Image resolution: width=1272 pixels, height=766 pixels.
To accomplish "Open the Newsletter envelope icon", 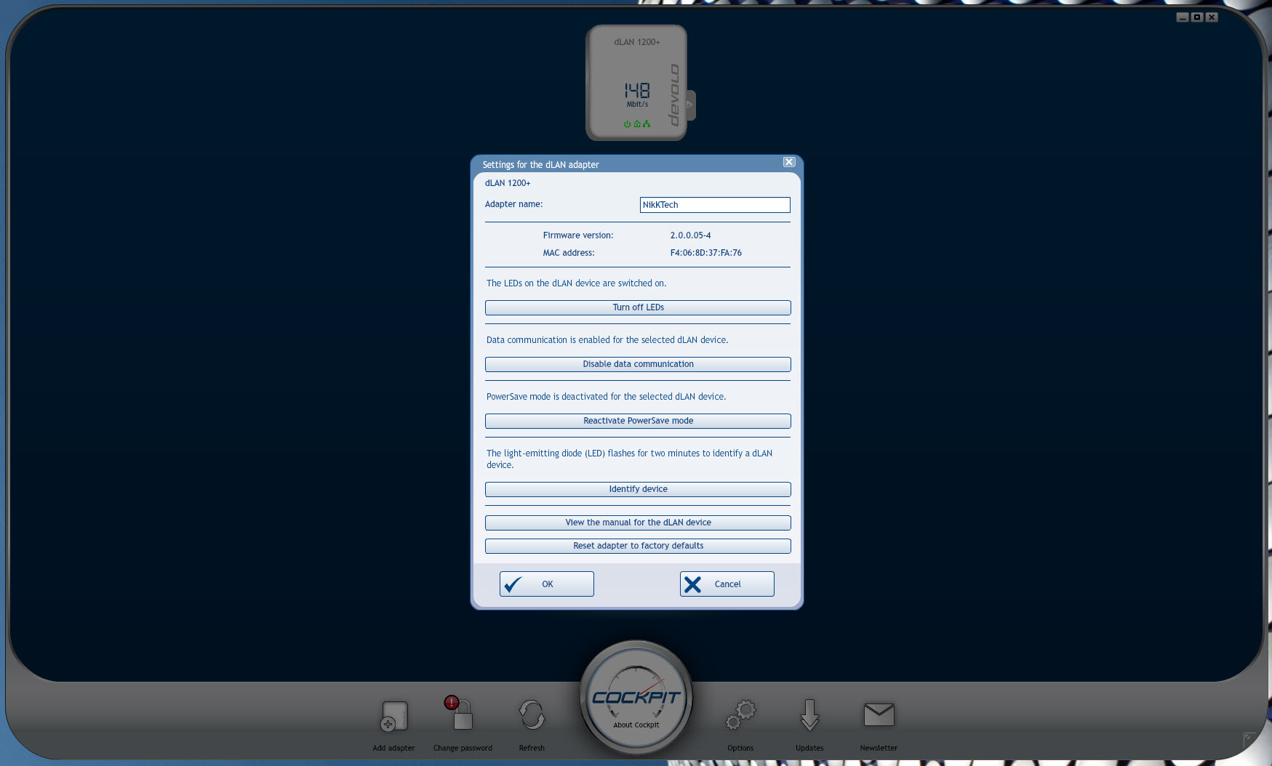I will pos(879,714).
